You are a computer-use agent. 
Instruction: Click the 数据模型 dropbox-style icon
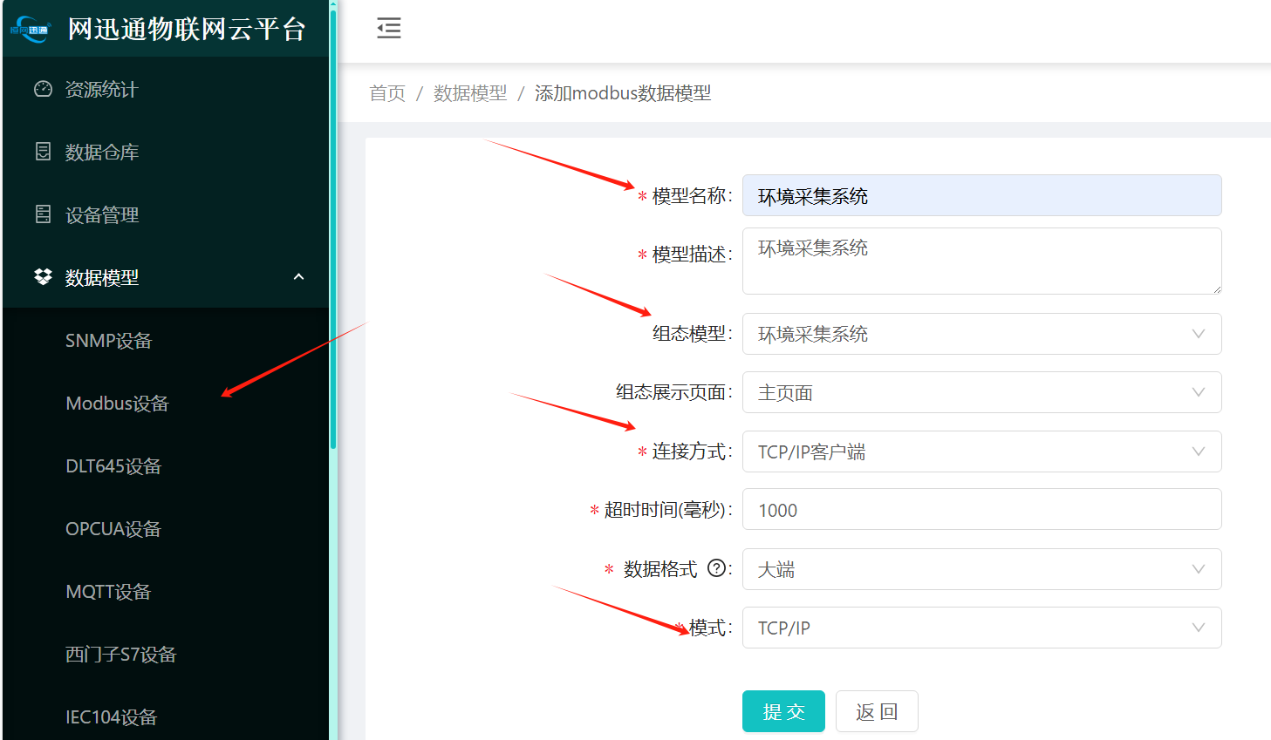click(43, 277)
